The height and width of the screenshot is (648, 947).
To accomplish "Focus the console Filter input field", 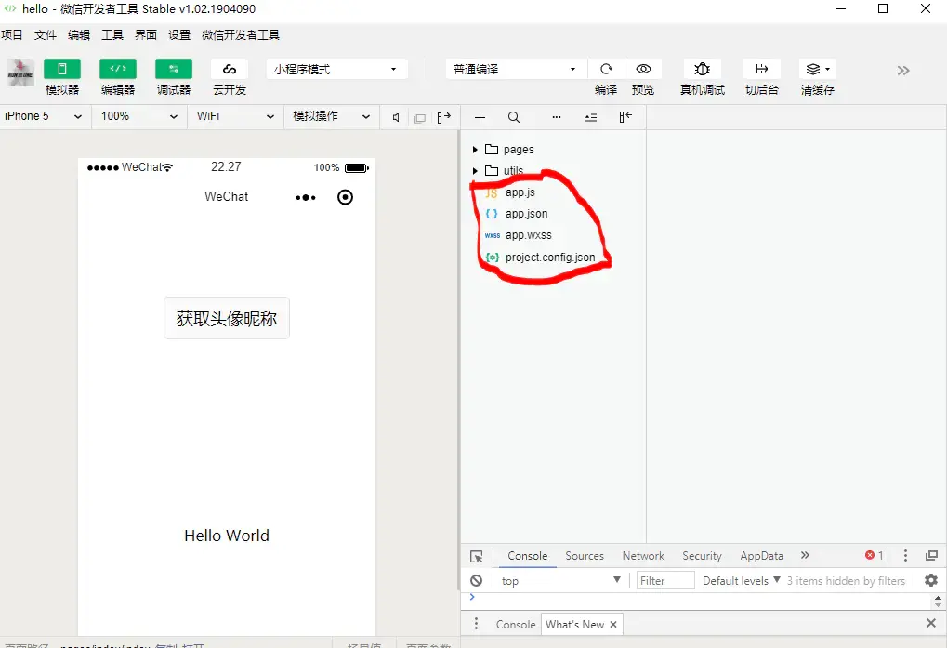I will (665, 580).
